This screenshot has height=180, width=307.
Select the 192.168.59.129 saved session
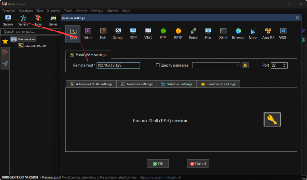pyautogui.click(x=32, y=46)
